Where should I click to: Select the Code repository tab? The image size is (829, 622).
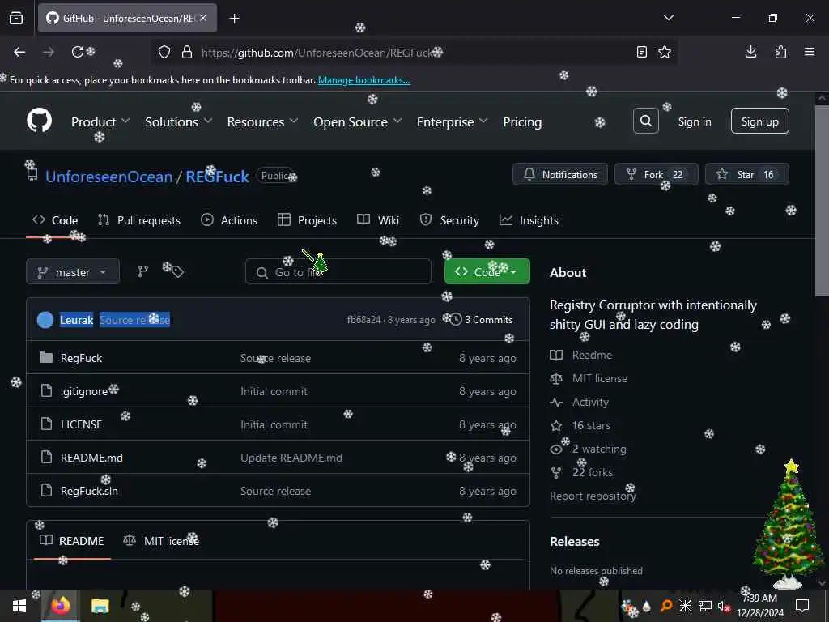pyautogui.click(x=55, y=220)
